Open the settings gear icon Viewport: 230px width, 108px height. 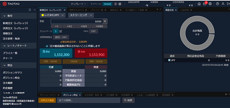click(x=210, y=4)
